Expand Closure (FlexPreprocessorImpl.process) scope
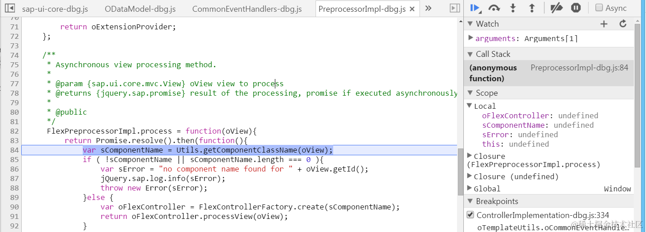Viewport: 646px width, 232px height. (470, 155)
